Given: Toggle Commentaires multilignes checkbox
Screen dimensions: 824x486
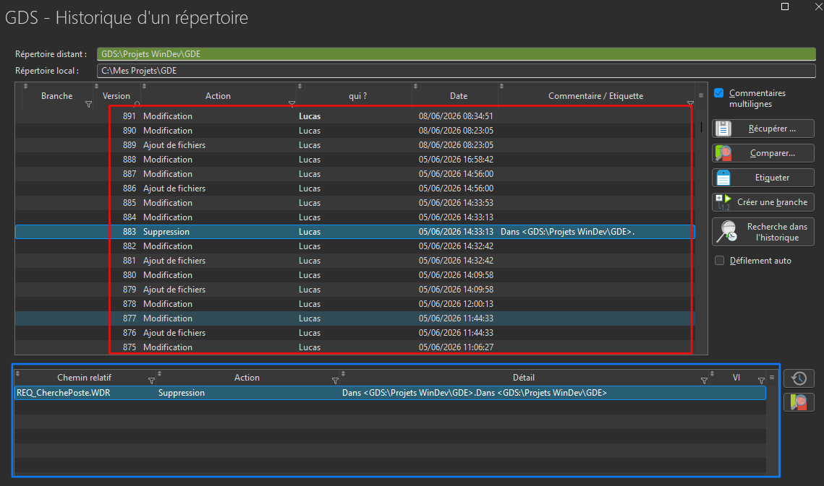Looking at the screenshot, I should click(x=719, y=93).
